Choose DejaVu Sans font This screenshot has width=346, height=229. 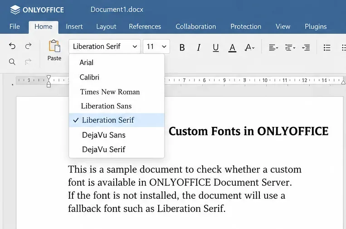click(117, 135)
